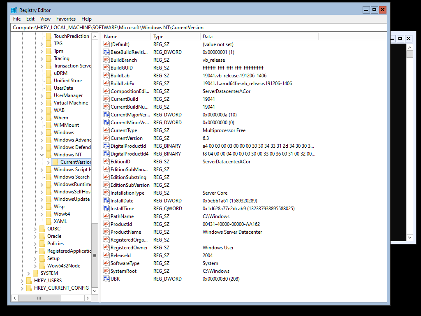Open the Favorites menu
The height and width of the screenshot is (316, 421).
pos(66,19)
